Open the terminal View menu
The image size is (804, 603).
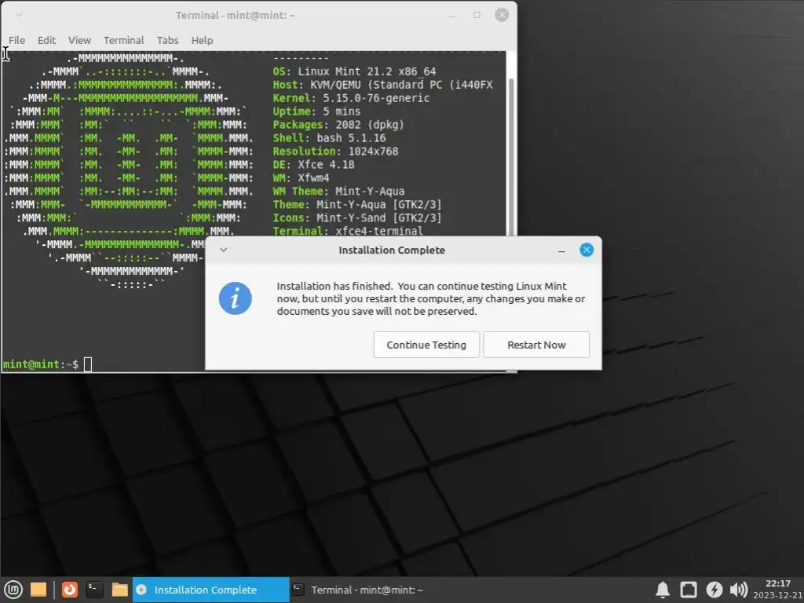point(79,40)
